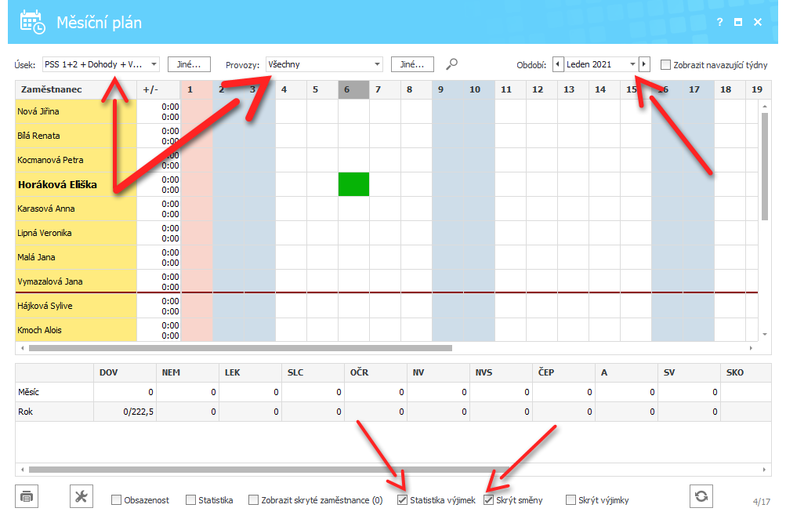Check Skrýt výjimky checkbox
Viewport: 786px width, 519px height.
(570, 500)
